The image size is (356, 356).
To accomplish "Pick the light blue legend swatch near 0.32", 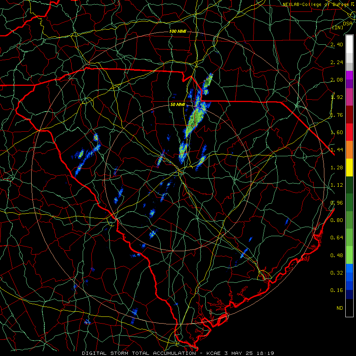I will (349, 268).
